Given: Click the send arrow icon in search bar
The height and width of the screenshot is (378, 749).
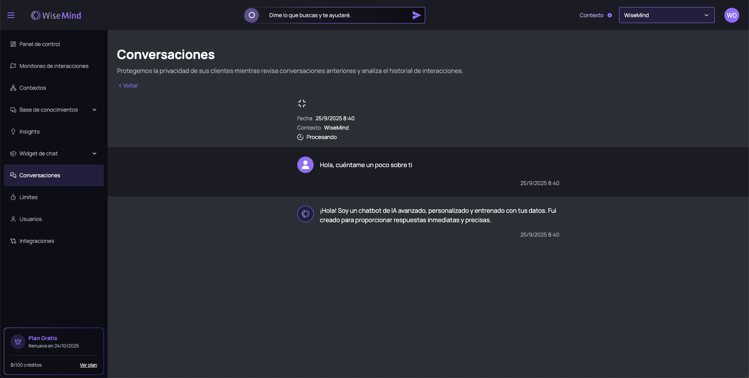Looking at the screenshot, I should pos(416,15).
